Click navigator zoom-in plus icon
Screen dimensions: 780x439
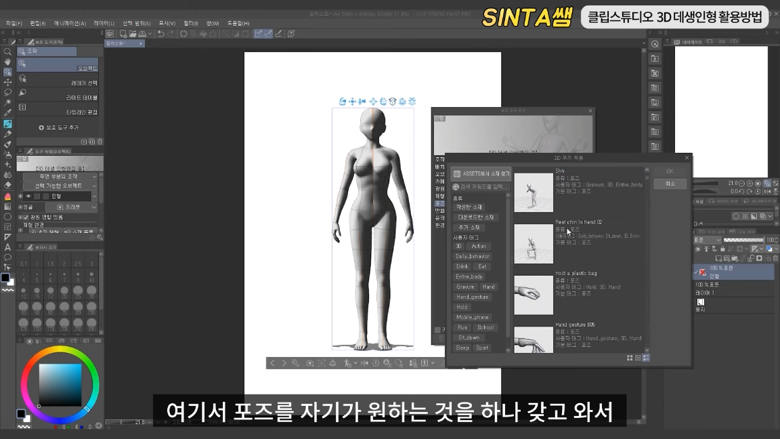(750, 184)
